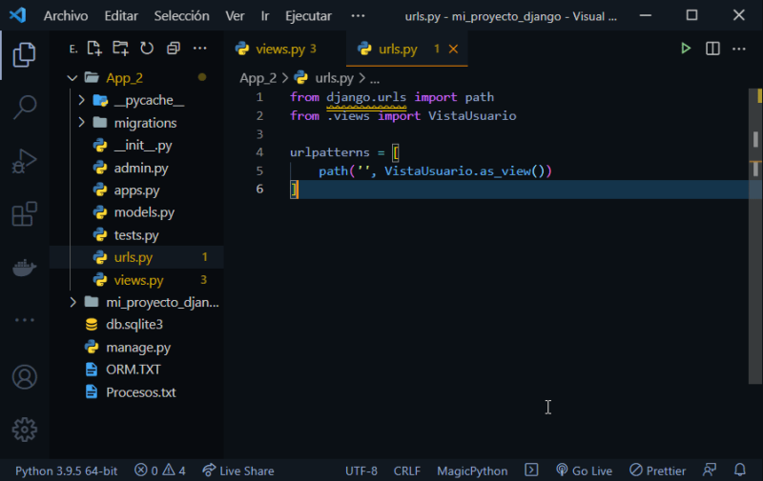Toggle Go Live server in status bar

(583, 471)
